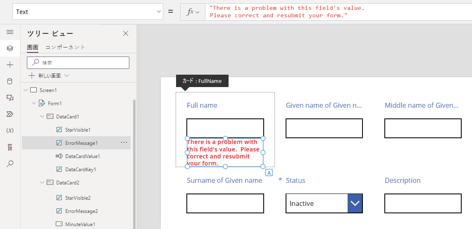Open the Media icon in left rail
Image resolution: width=472 pixels, height=229 pixels.
coord(10,98)
